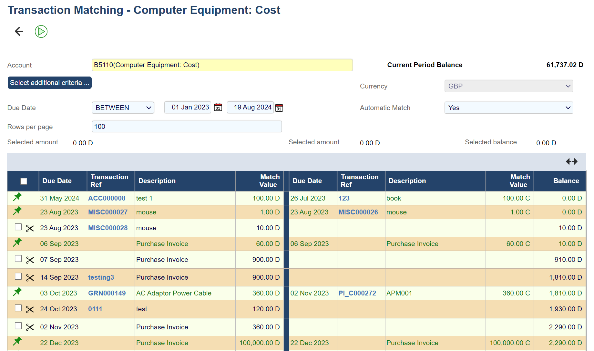Expand the Automatic Match dropdown

click(508, 108)
